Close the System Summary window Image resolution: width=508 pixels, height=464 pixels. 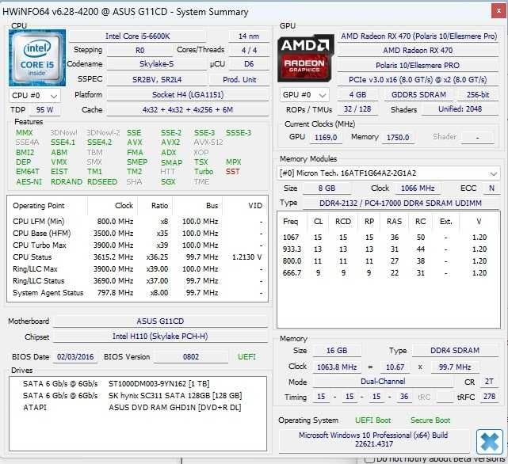(499, 11)
